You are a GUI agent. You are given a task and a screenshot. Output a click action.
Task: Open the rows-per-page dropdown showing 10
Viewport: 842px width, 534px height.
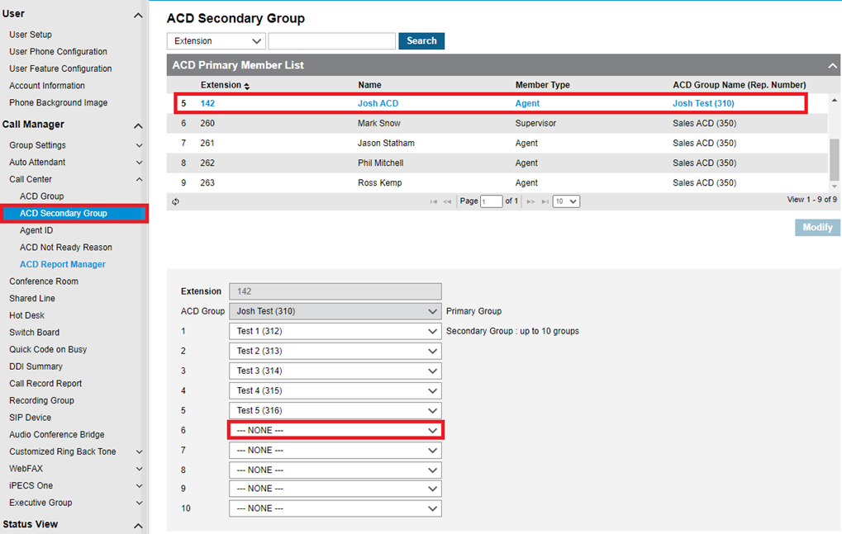tap(566, 201)
